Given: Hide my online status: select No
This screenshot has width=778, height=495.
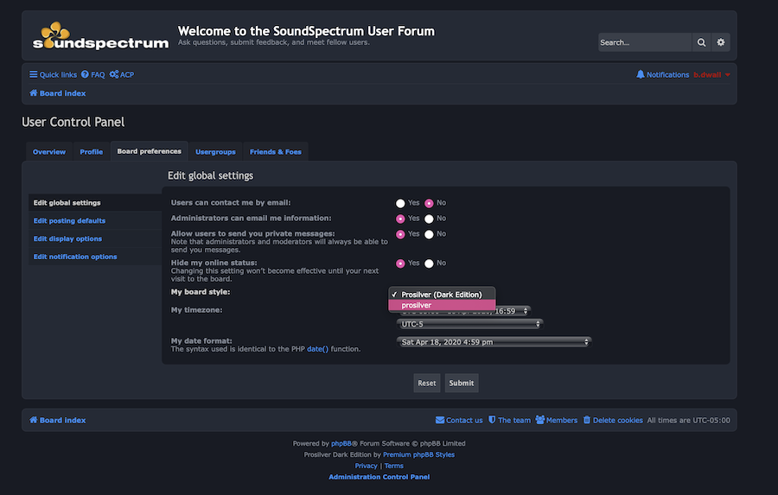Looking at the screenshot, I should [429, 263].
